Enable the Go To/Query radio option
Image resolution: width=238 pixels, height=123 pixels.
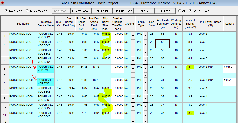[190, 11]
